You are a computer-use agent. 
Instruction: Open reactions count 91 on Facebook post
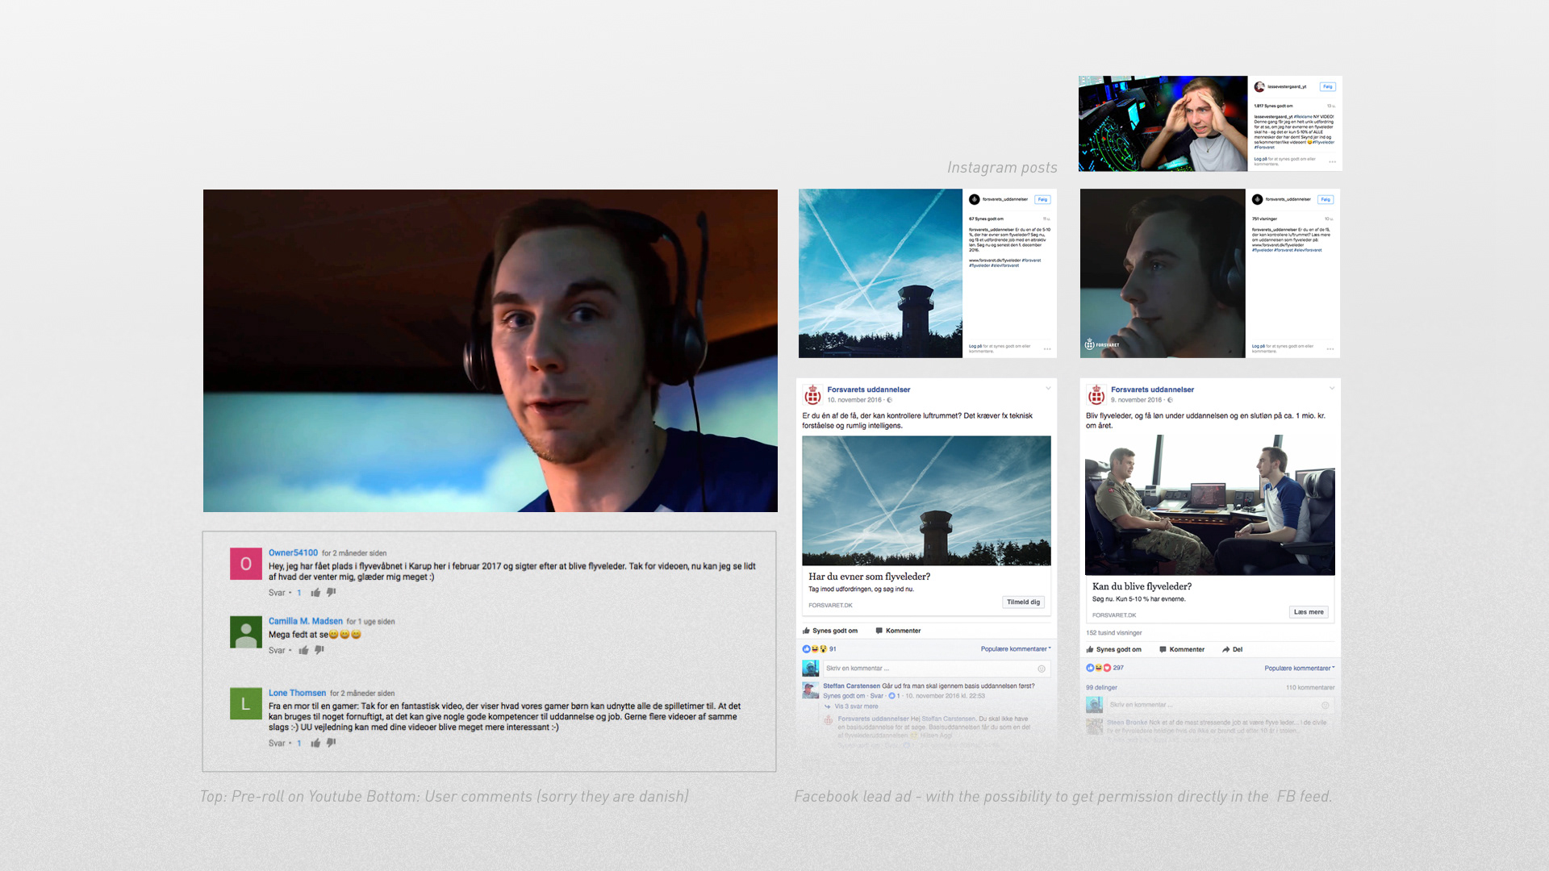click(833, 649)
